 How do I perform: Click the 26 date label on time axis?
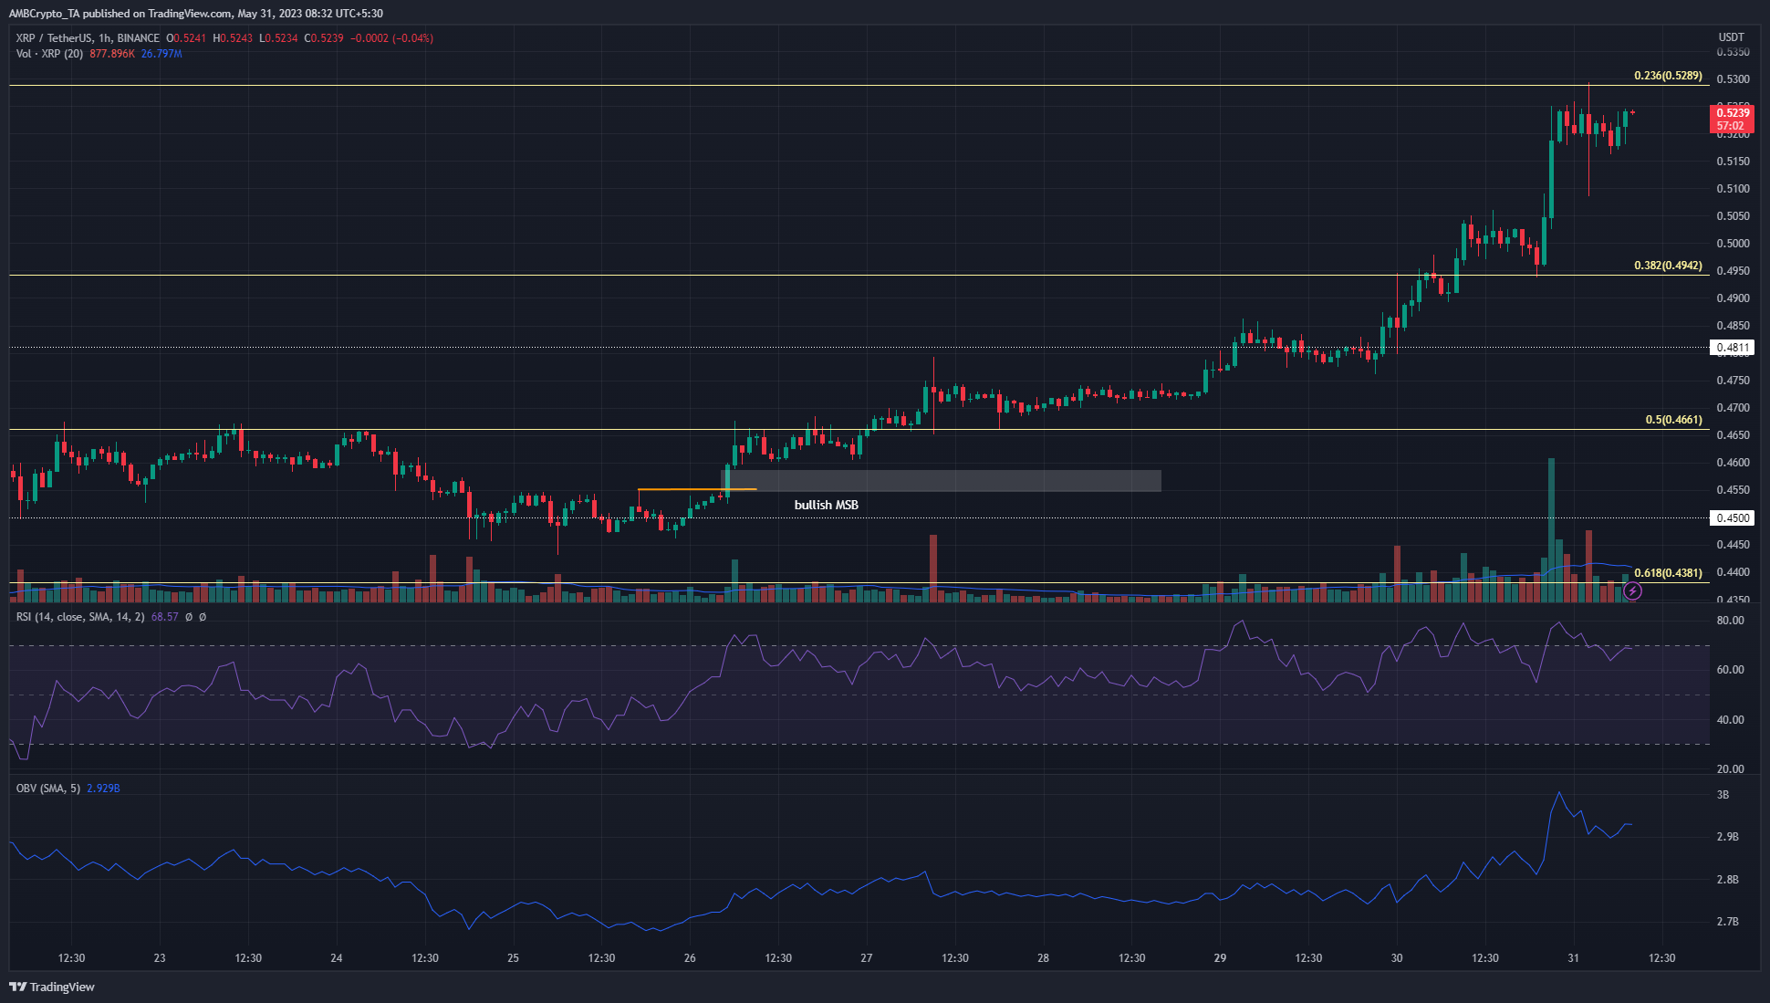690,957
